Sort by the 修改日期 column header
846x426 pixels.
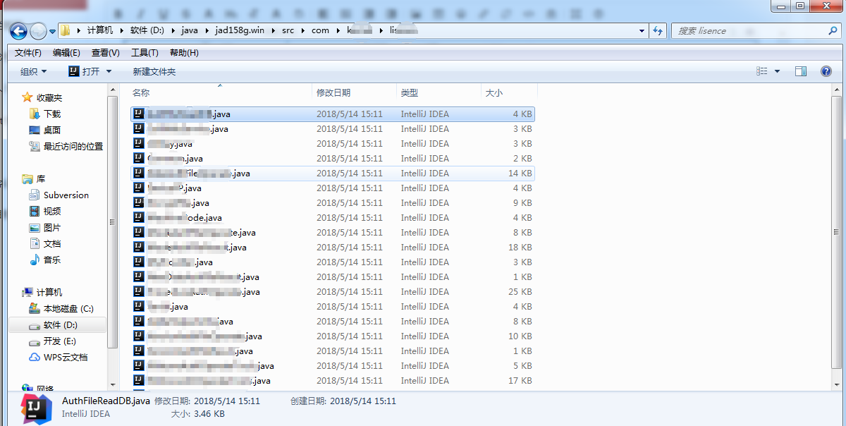pos(355,92)
